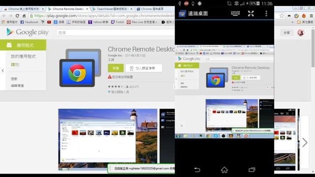Reload the Play Store page

click(x=18, y=16)
